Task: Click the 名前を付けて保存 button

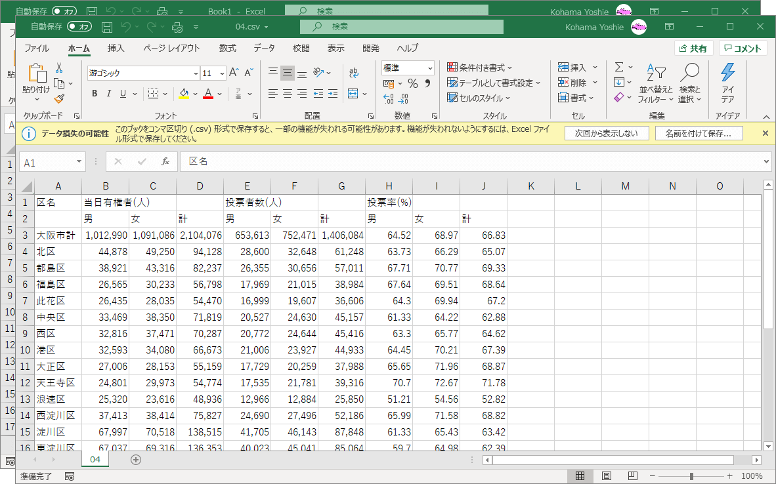Action: click(x=698, y=133)
